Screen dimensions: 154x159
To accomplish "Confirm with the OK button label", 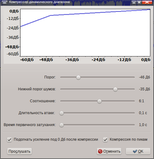I will click(x=141, y=151).
